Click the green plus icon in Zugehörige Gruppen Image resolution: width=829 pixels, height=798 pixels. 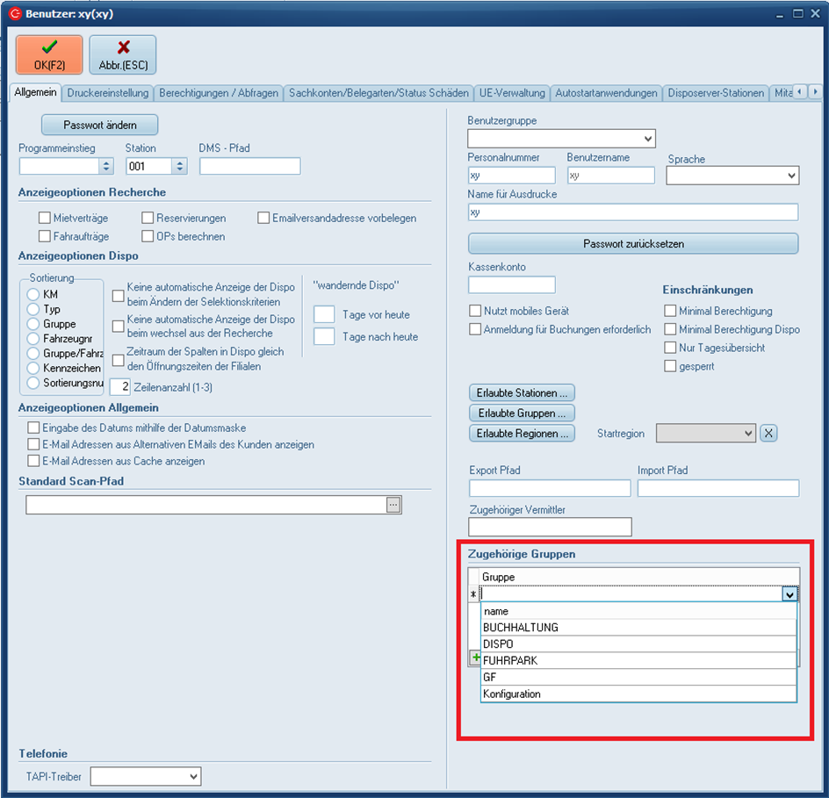click(x=476, y=658)
